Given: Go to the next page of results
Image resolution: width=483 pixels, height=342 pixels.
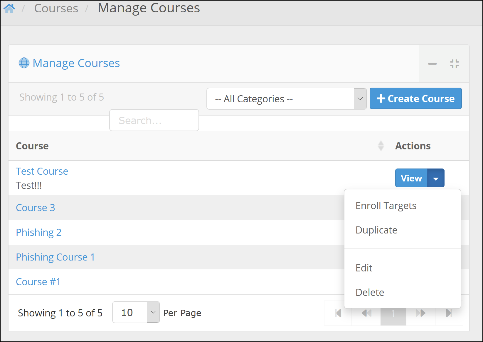Looking at the screenshot, I should [x=420, y=313].
